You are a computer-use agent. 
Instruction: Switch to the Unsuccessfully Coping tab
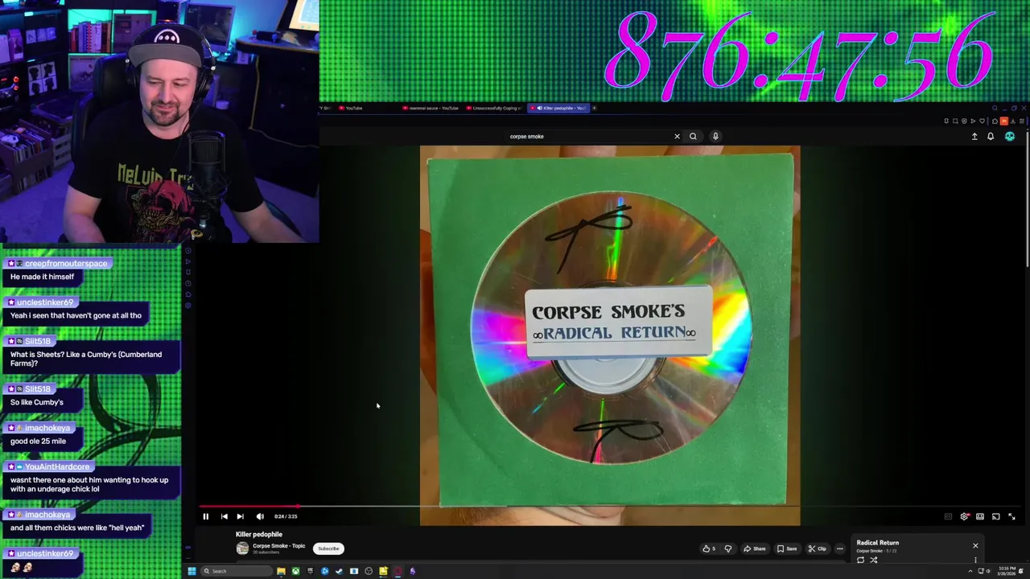[494, 108]
